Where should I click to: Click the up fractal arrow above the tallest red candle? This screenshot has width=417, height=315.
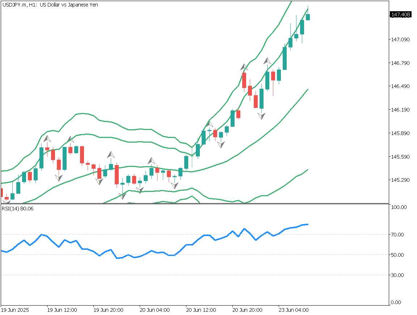pyautogui.click(x=244, y=67)
